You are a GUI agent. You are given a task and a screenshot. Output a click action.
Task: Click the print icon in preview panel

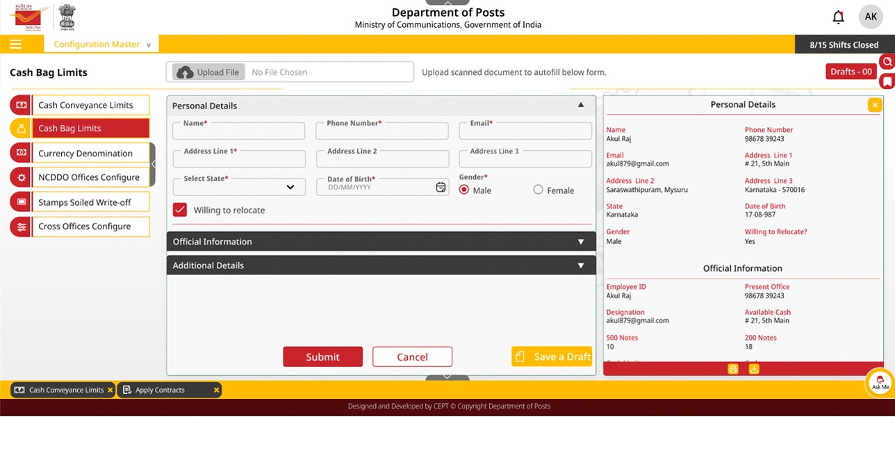(x=732, y=369)
